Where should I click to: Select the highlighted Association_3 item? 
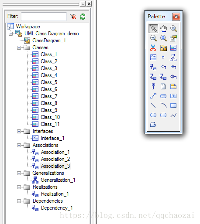coord(55,166)
